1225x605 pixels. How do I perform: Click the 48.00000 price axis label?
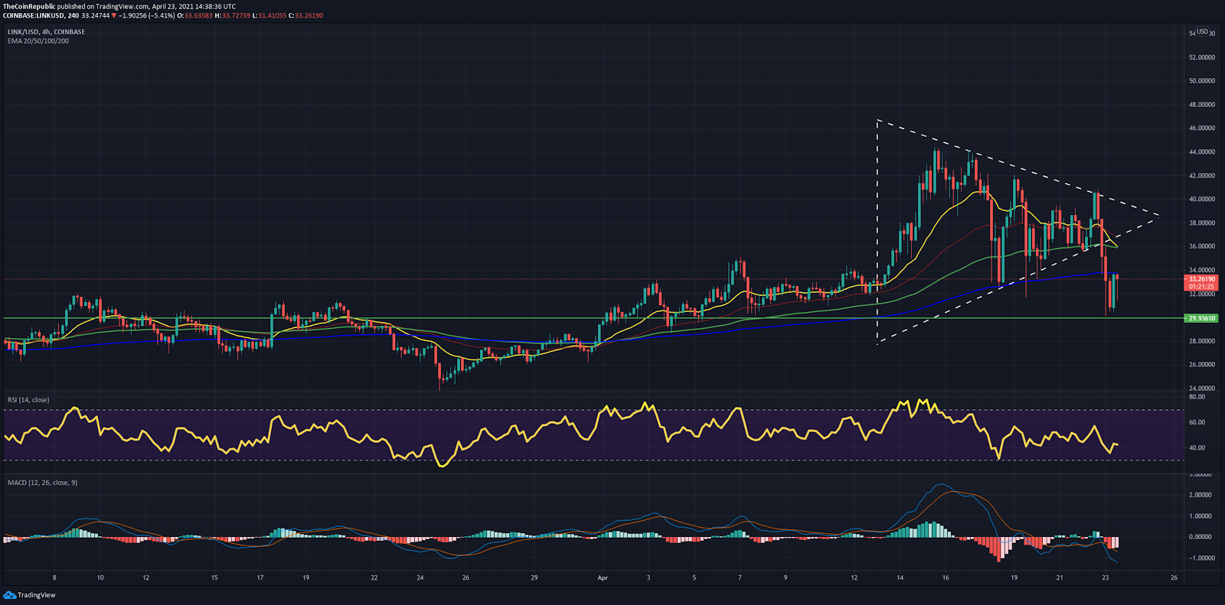click(x=1202, y=105)
